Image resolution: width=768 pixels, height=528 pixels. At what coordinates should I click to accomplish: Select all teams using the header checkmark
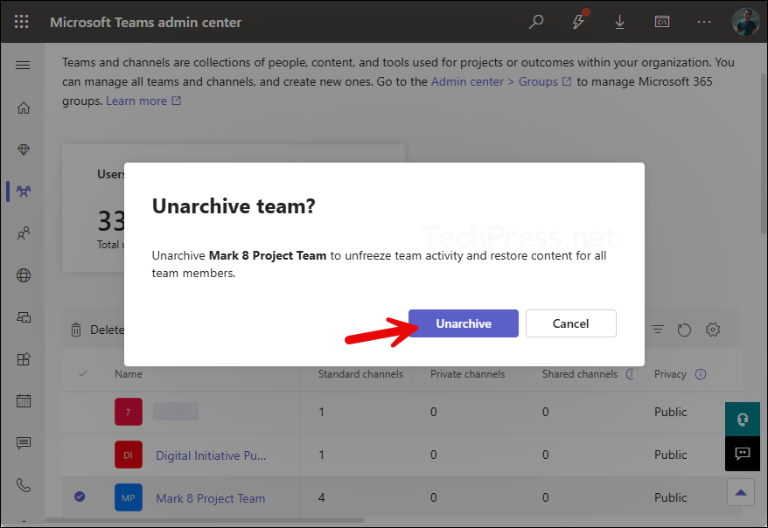click(83, 373)
